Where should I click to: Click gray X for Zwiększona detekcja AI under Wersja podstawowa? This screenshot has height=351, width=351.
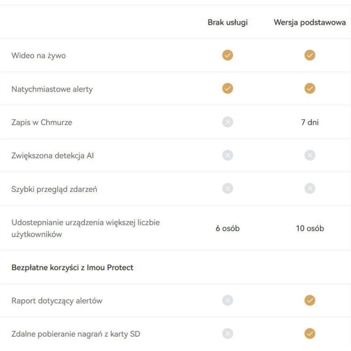coord(310,155)
